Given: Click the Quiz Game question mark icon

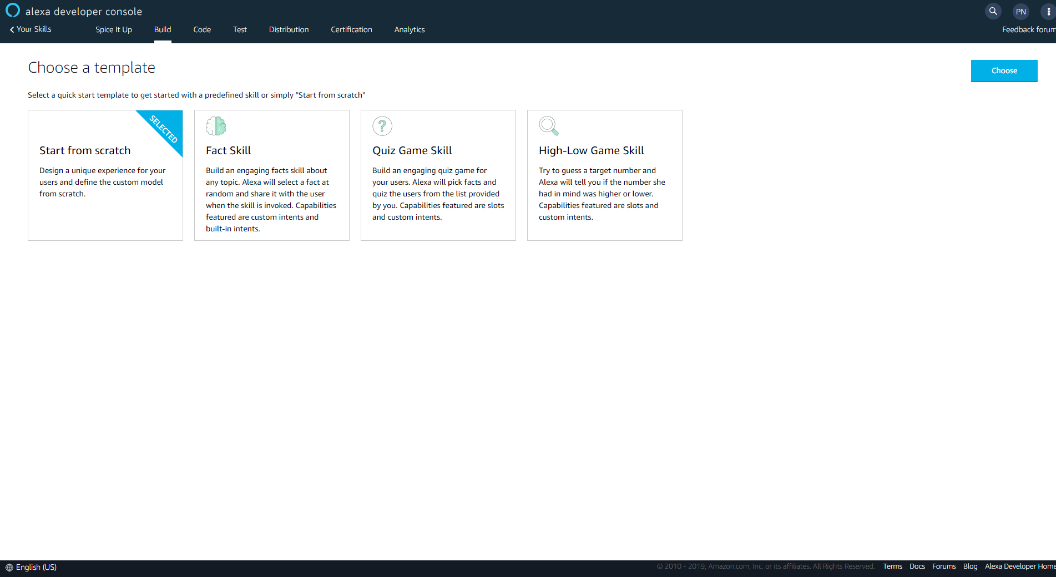Looking at the screenshot, I should click(382, 126).
